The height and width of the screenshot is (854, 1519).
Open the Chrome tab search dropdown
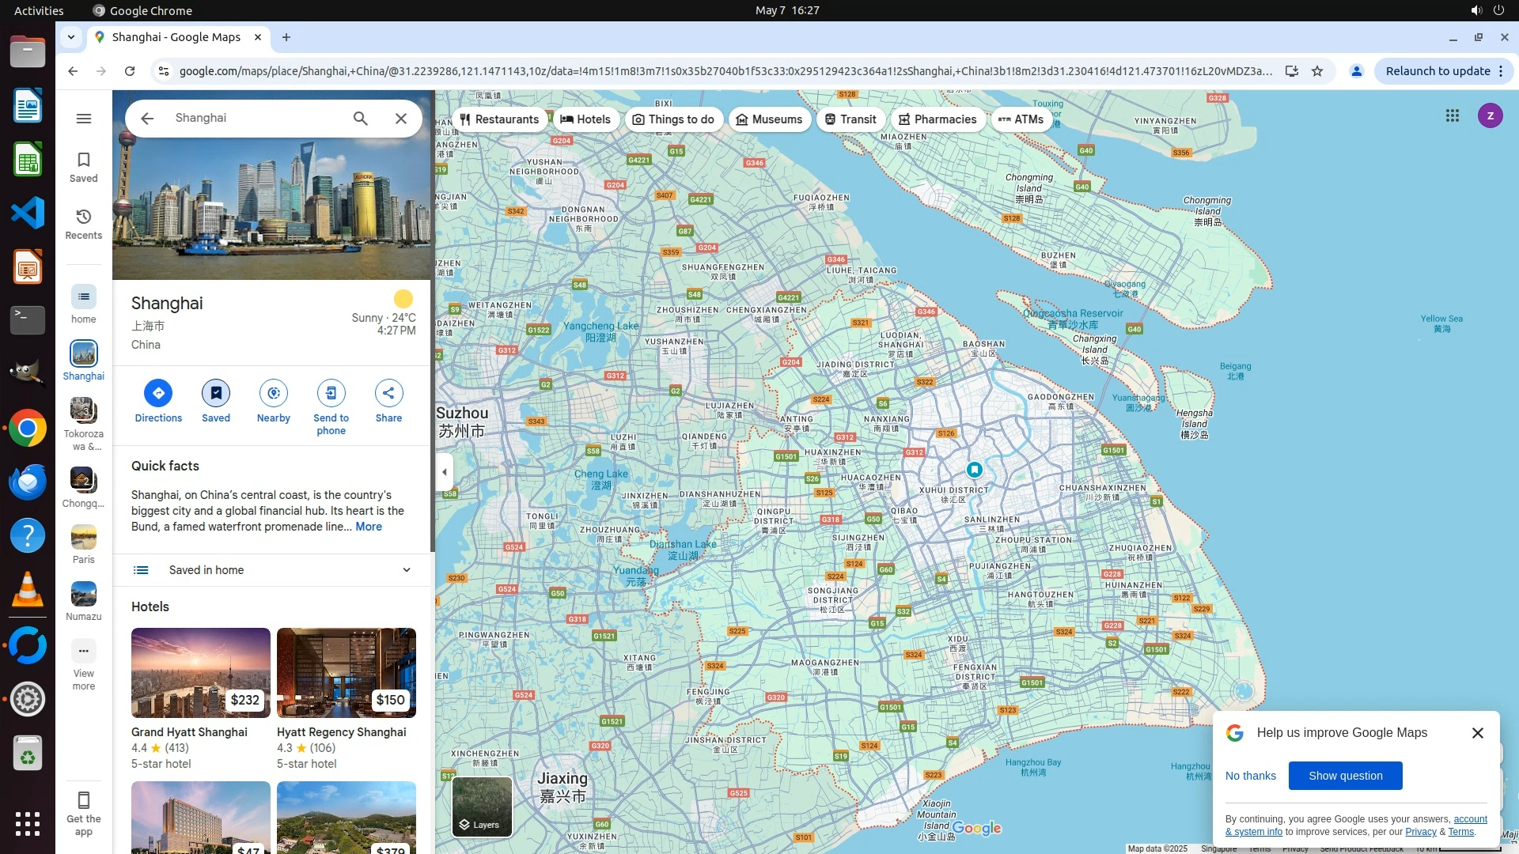(71, 37)
